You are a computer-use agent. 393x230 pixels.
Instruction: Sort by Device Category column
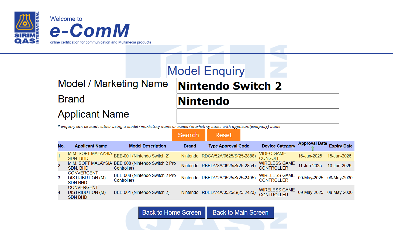[x=278, y=146]
